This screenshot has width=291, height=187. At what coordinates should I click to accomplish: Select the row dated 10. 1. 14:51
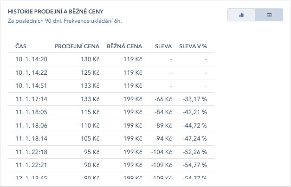click(x=111, y=86)
